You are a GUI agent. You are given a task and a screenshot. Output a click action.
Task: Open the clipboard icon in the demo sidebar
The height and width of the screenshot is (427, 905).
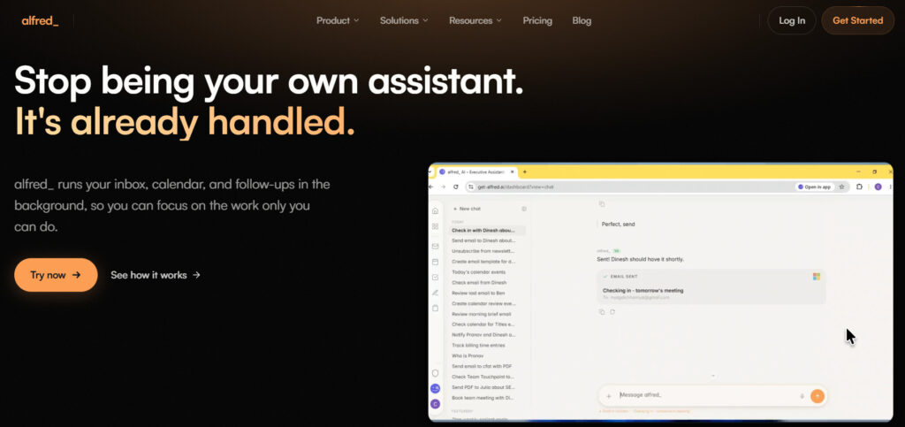click(435, 309)
